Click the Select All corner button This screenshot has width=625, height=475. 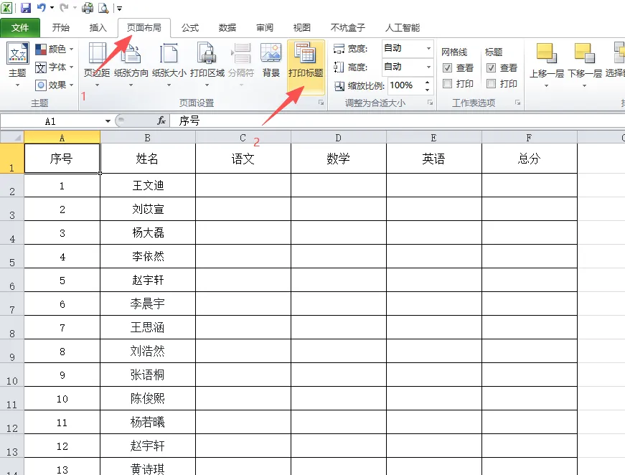[x=12, y=138]
